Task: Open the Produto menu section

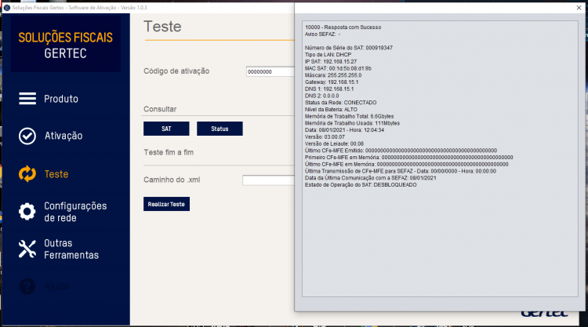Action: pos(60,99)
